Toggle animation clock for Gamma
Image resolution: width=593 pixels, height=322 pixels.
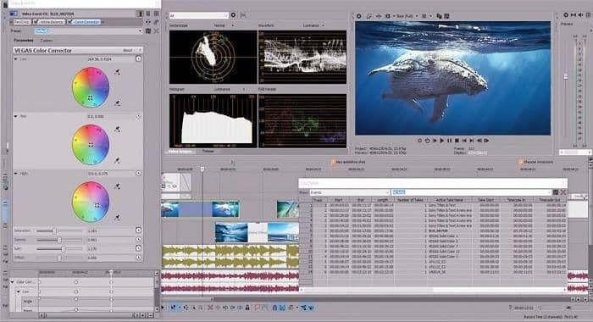tap(138, 240)
